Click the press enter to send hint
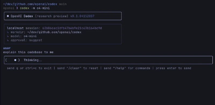 click(173, 68)
